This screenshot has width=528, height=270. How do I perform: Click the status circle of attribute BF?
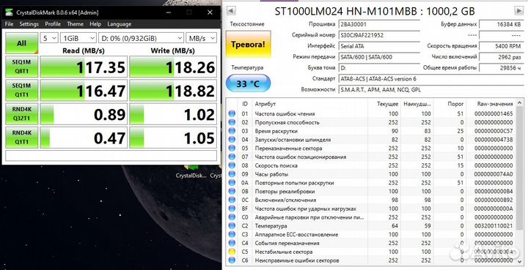[232, 209]
